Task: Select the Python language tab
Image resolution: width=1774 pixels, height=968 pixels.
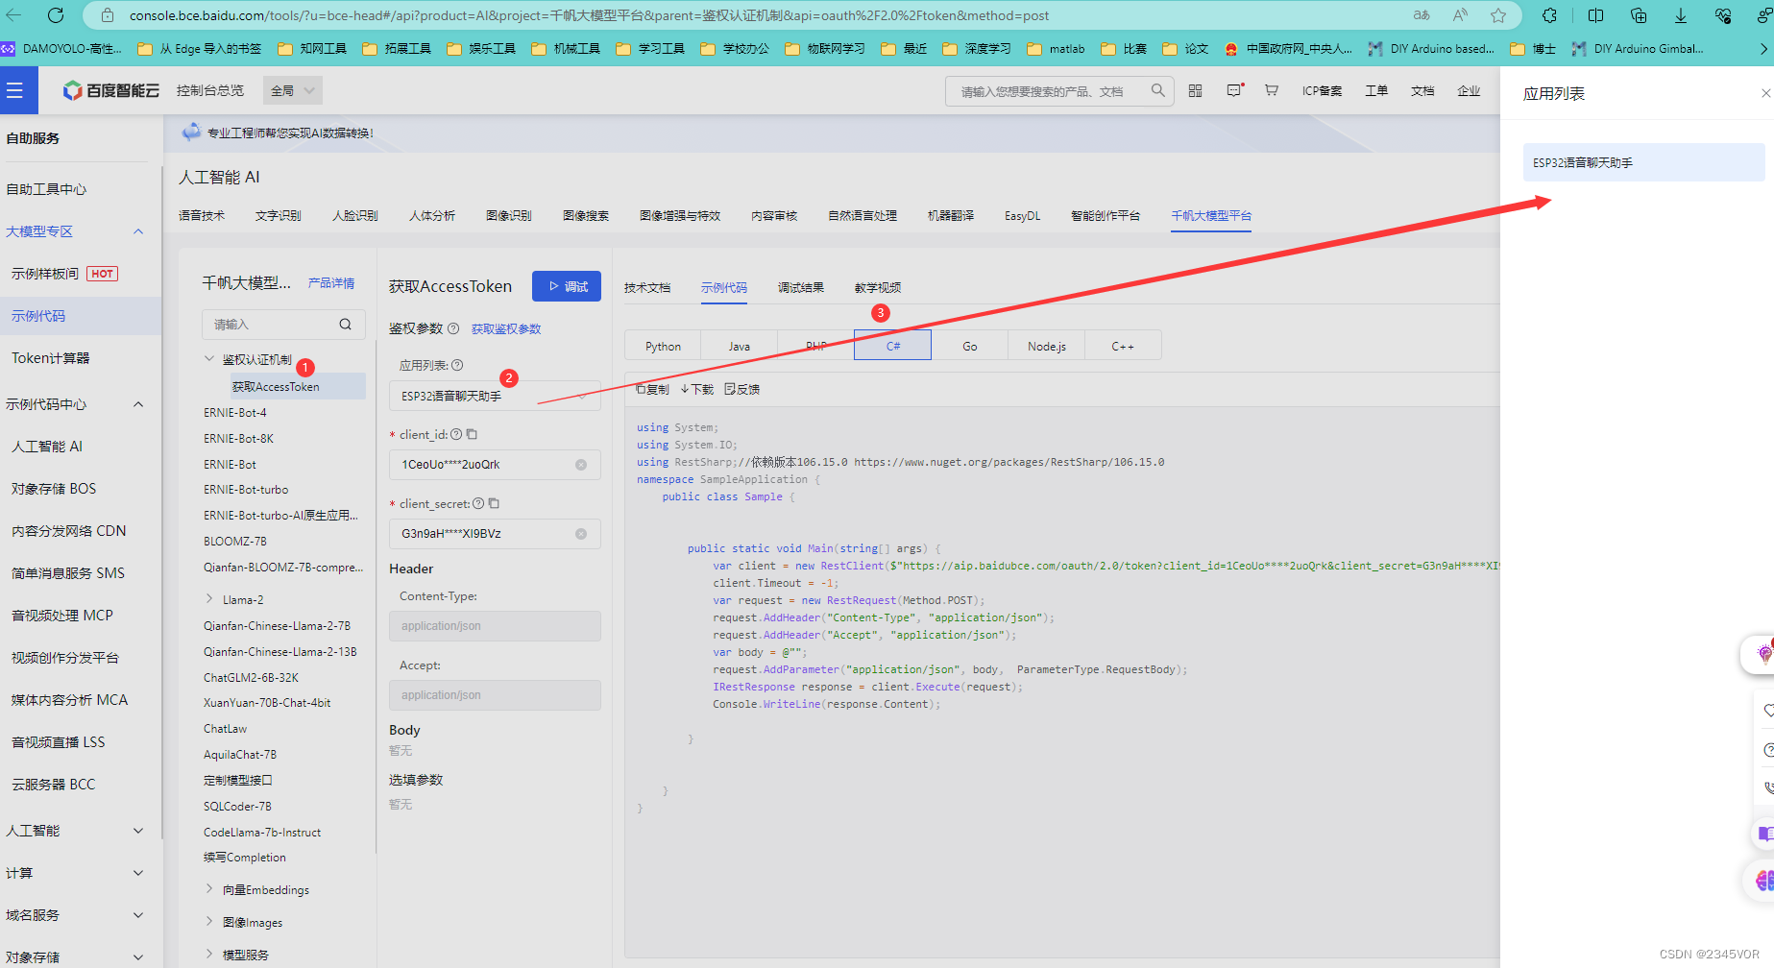Action: click(x=663, y=346)
